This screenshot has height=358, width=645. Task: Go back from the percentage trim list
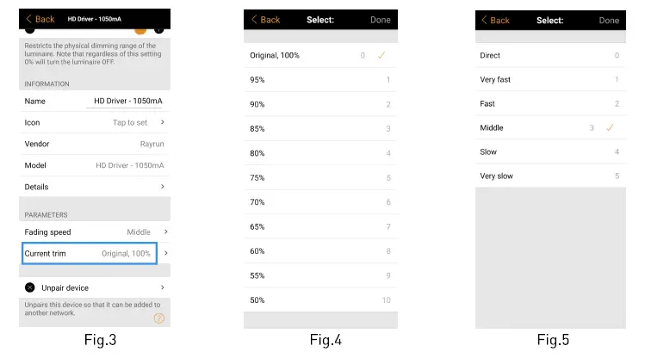click(x=265, y=20)
